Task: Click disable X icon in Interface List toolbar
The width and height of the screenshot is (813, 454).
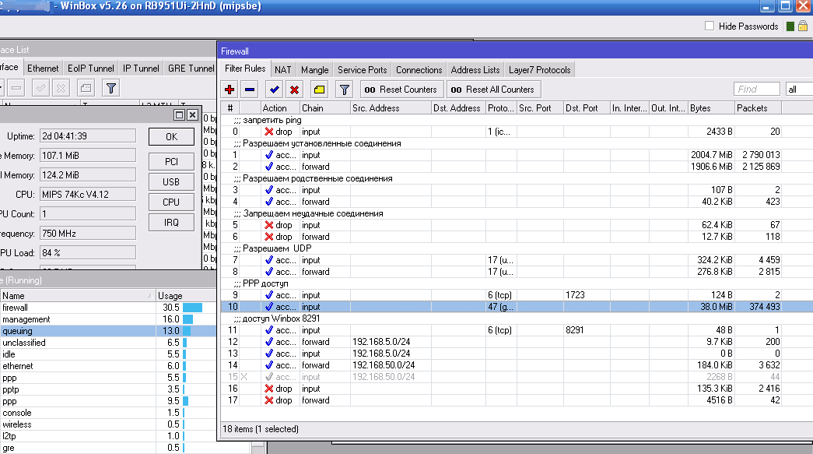Action: [61, 88]
